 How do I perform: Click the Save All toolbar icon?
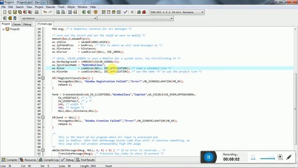[x=20, y=12]
